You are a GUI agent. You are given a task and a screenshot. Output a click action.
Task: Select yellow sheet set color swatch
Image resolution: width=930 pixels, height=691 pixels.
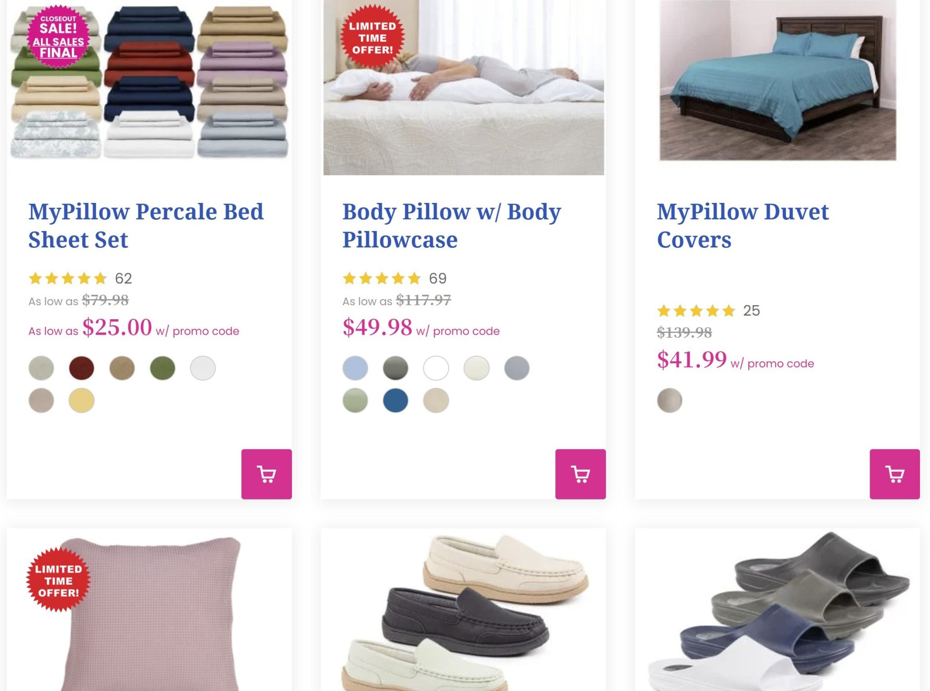pyautogui.click(x=82, y=400)
